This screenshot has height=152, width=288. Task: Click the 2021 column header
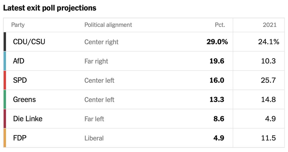click(x=270, y=25)
